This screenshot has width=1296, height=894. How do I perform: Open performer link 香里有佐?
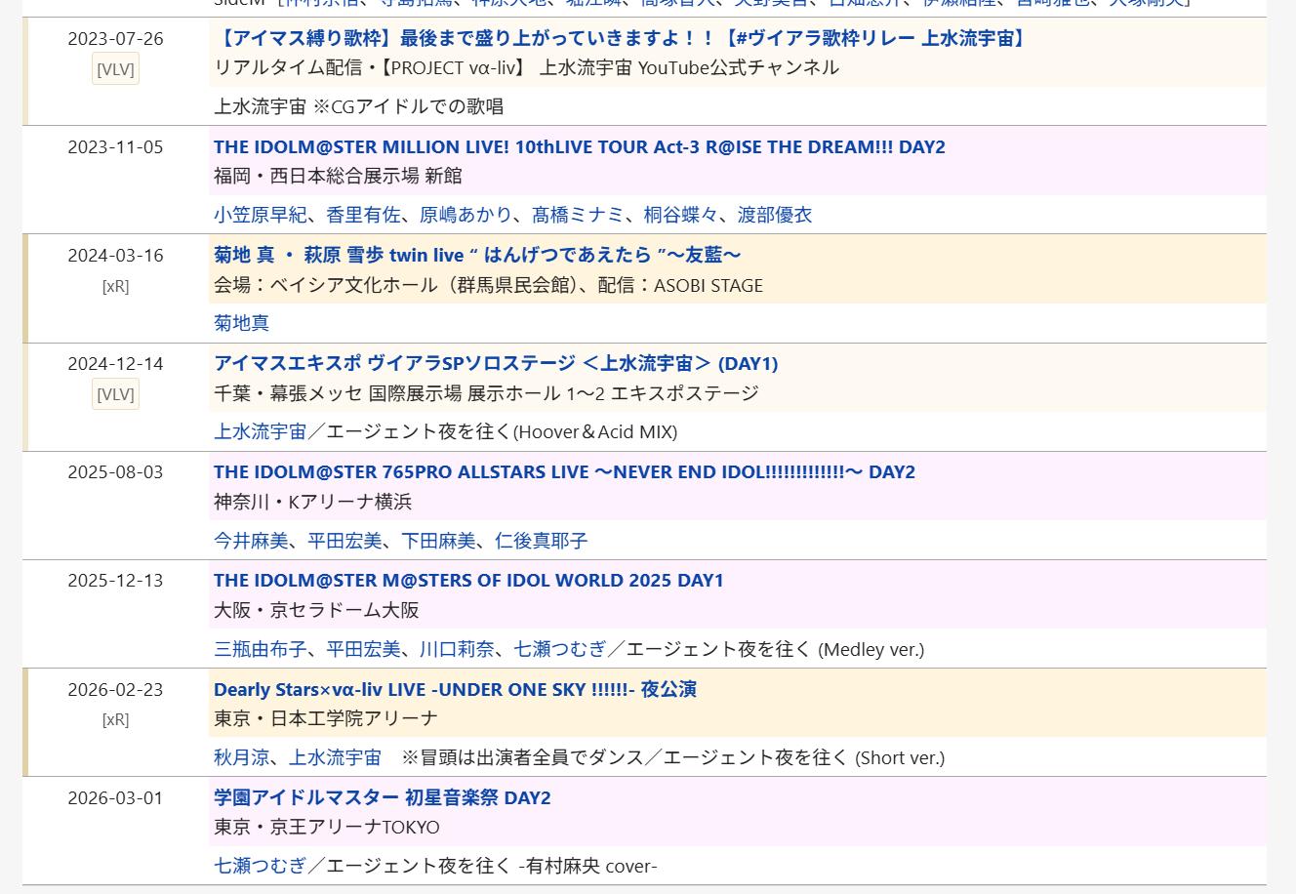pyautogui.click(x=363, y=215)
